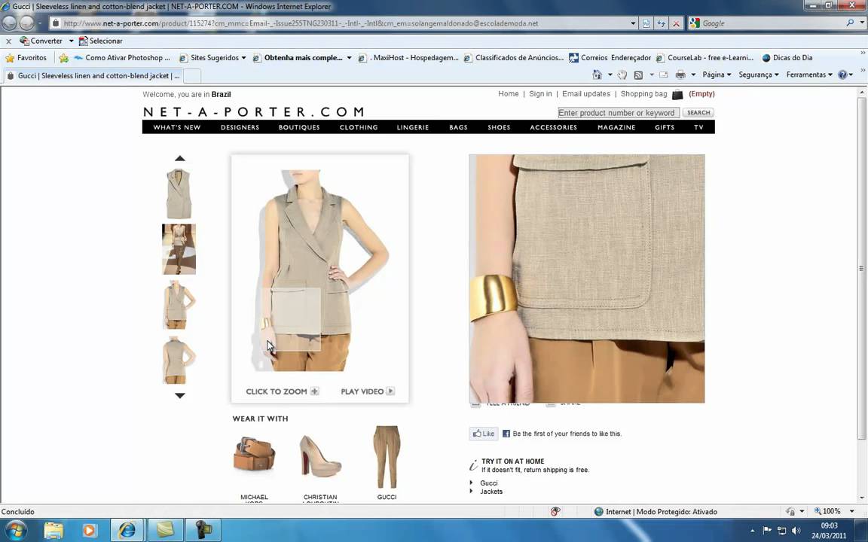868x542 pixels.
Task: Open the Ferramentas dropdown menu
Action: point(809,75)
